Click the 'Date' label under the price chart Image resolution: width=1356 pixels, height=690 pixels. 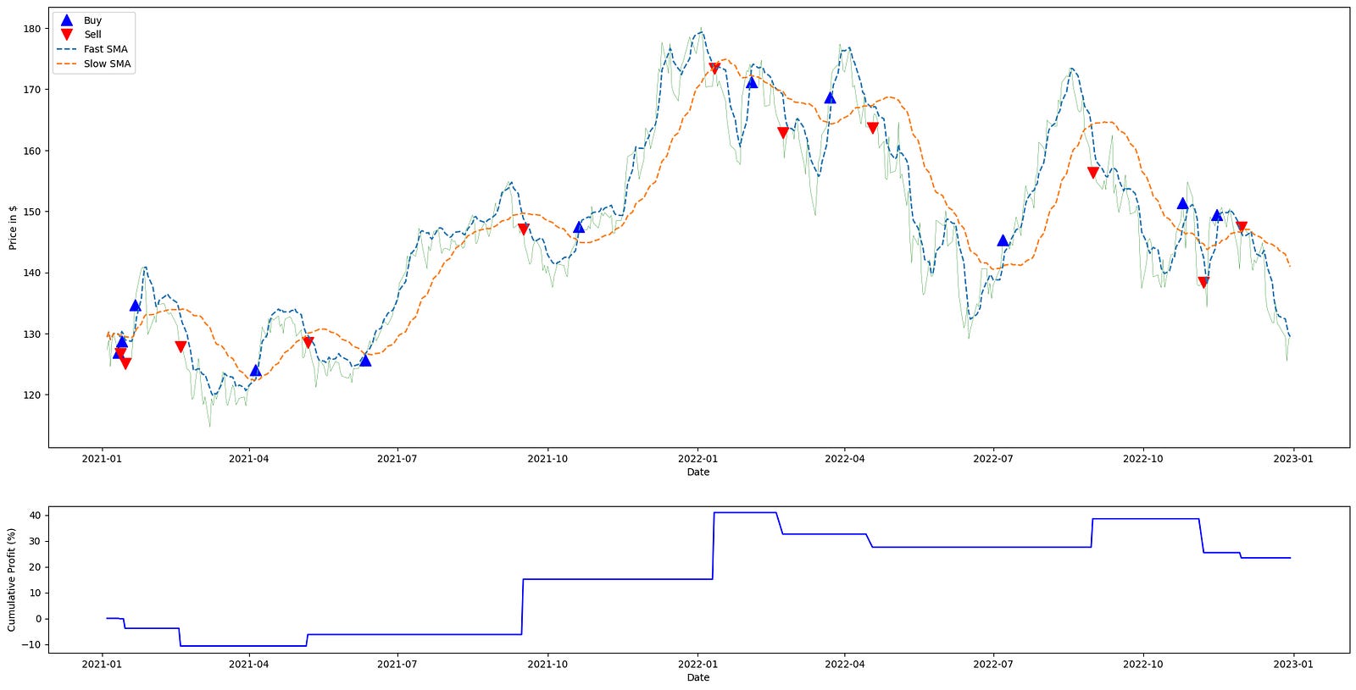[698, 472]
